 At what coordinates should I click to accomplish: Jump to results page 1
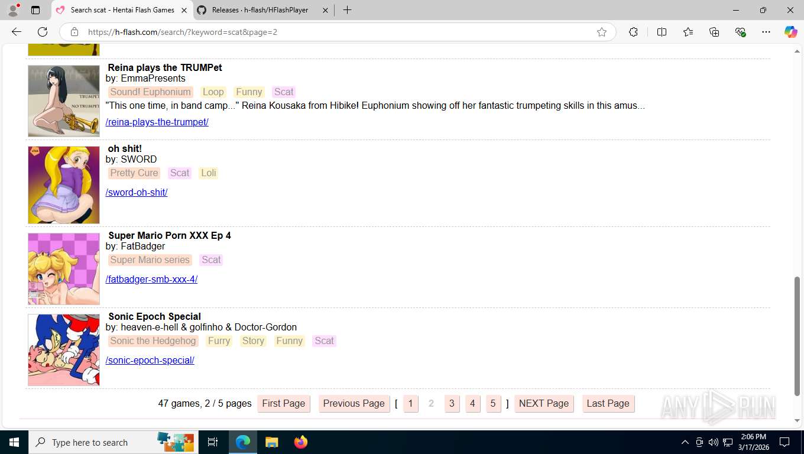pyautogui.click(x=411, y=403)
